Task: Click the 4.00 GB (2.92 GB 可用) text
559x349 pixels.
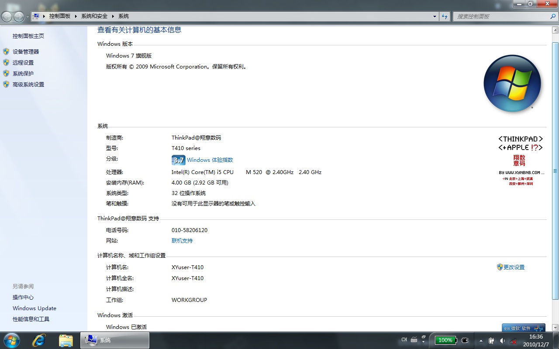Action: [x=200, y=183]
